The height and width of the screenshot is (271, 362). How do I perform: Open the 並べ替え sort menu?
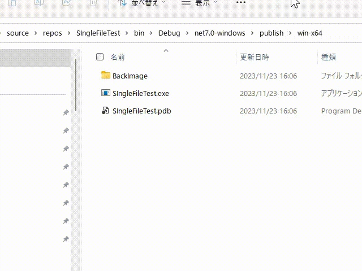[141, 3]
